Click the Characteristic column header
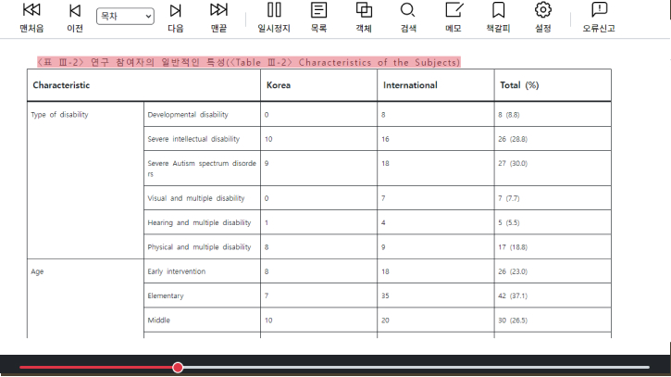The height and width of the screenshot is (377, 671). (x=62, y=85)
